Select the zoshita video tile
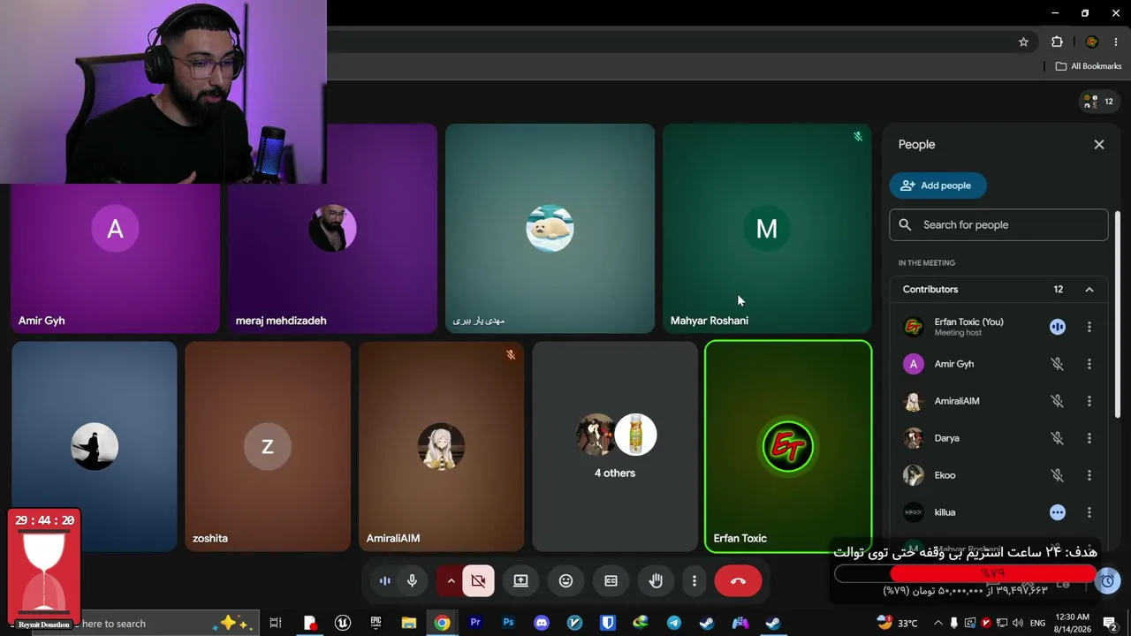Viewport: 1131px width, 636px height. (x=268, y=447)
